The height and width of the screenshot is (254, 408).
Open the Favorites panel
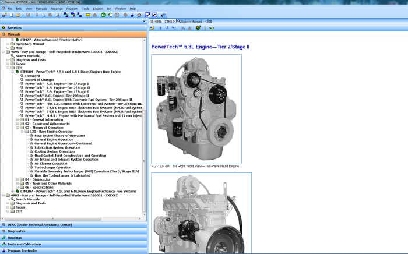tap(73, 27)
